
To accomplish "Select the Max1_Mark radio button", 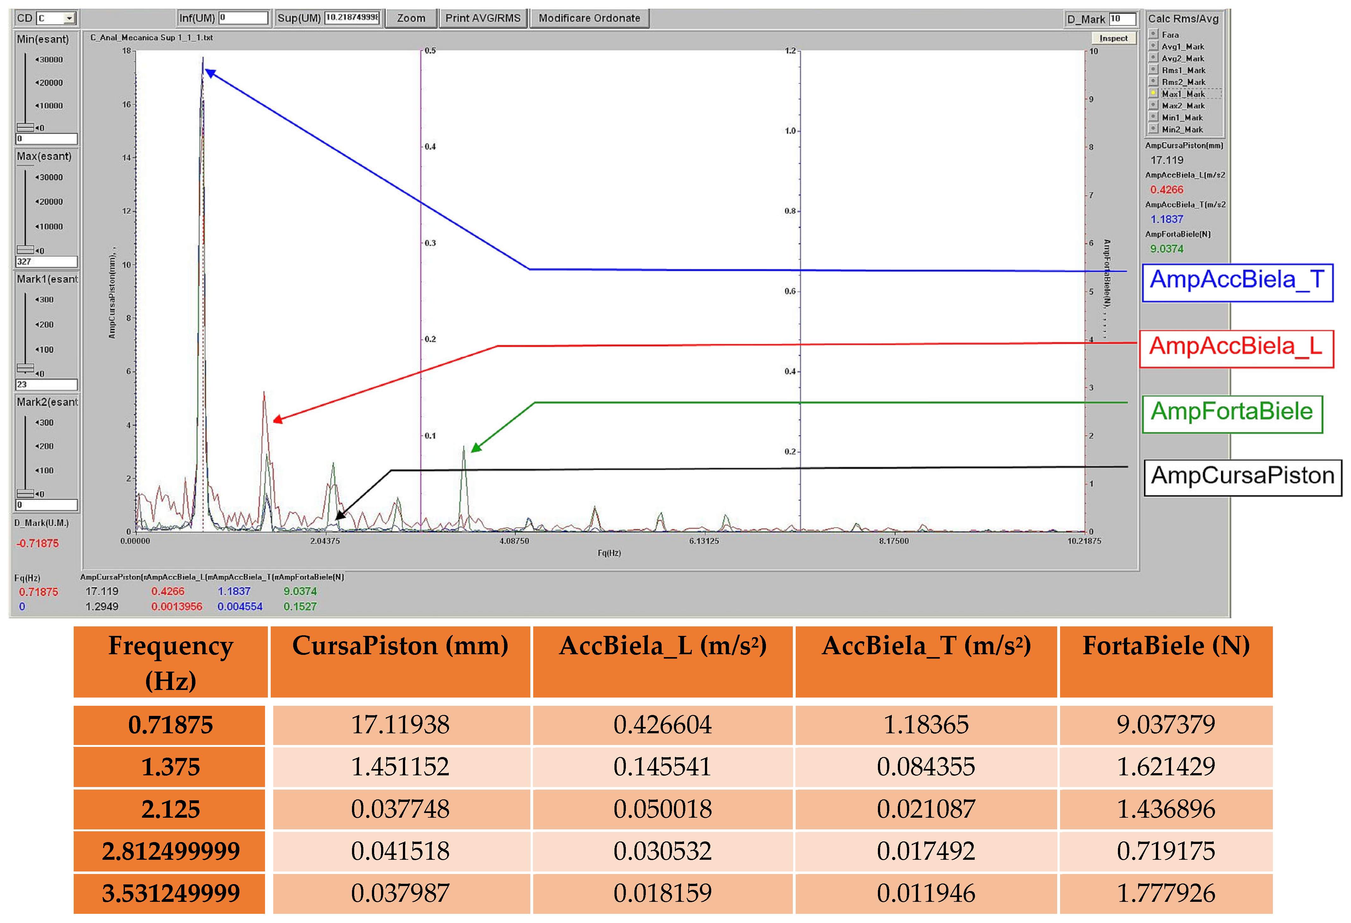I will [1154, 94].
